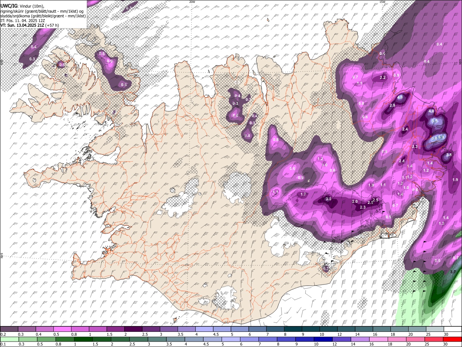462x347 pixels.
Task: Click the top legend row label 30
Action: point(446,334)
